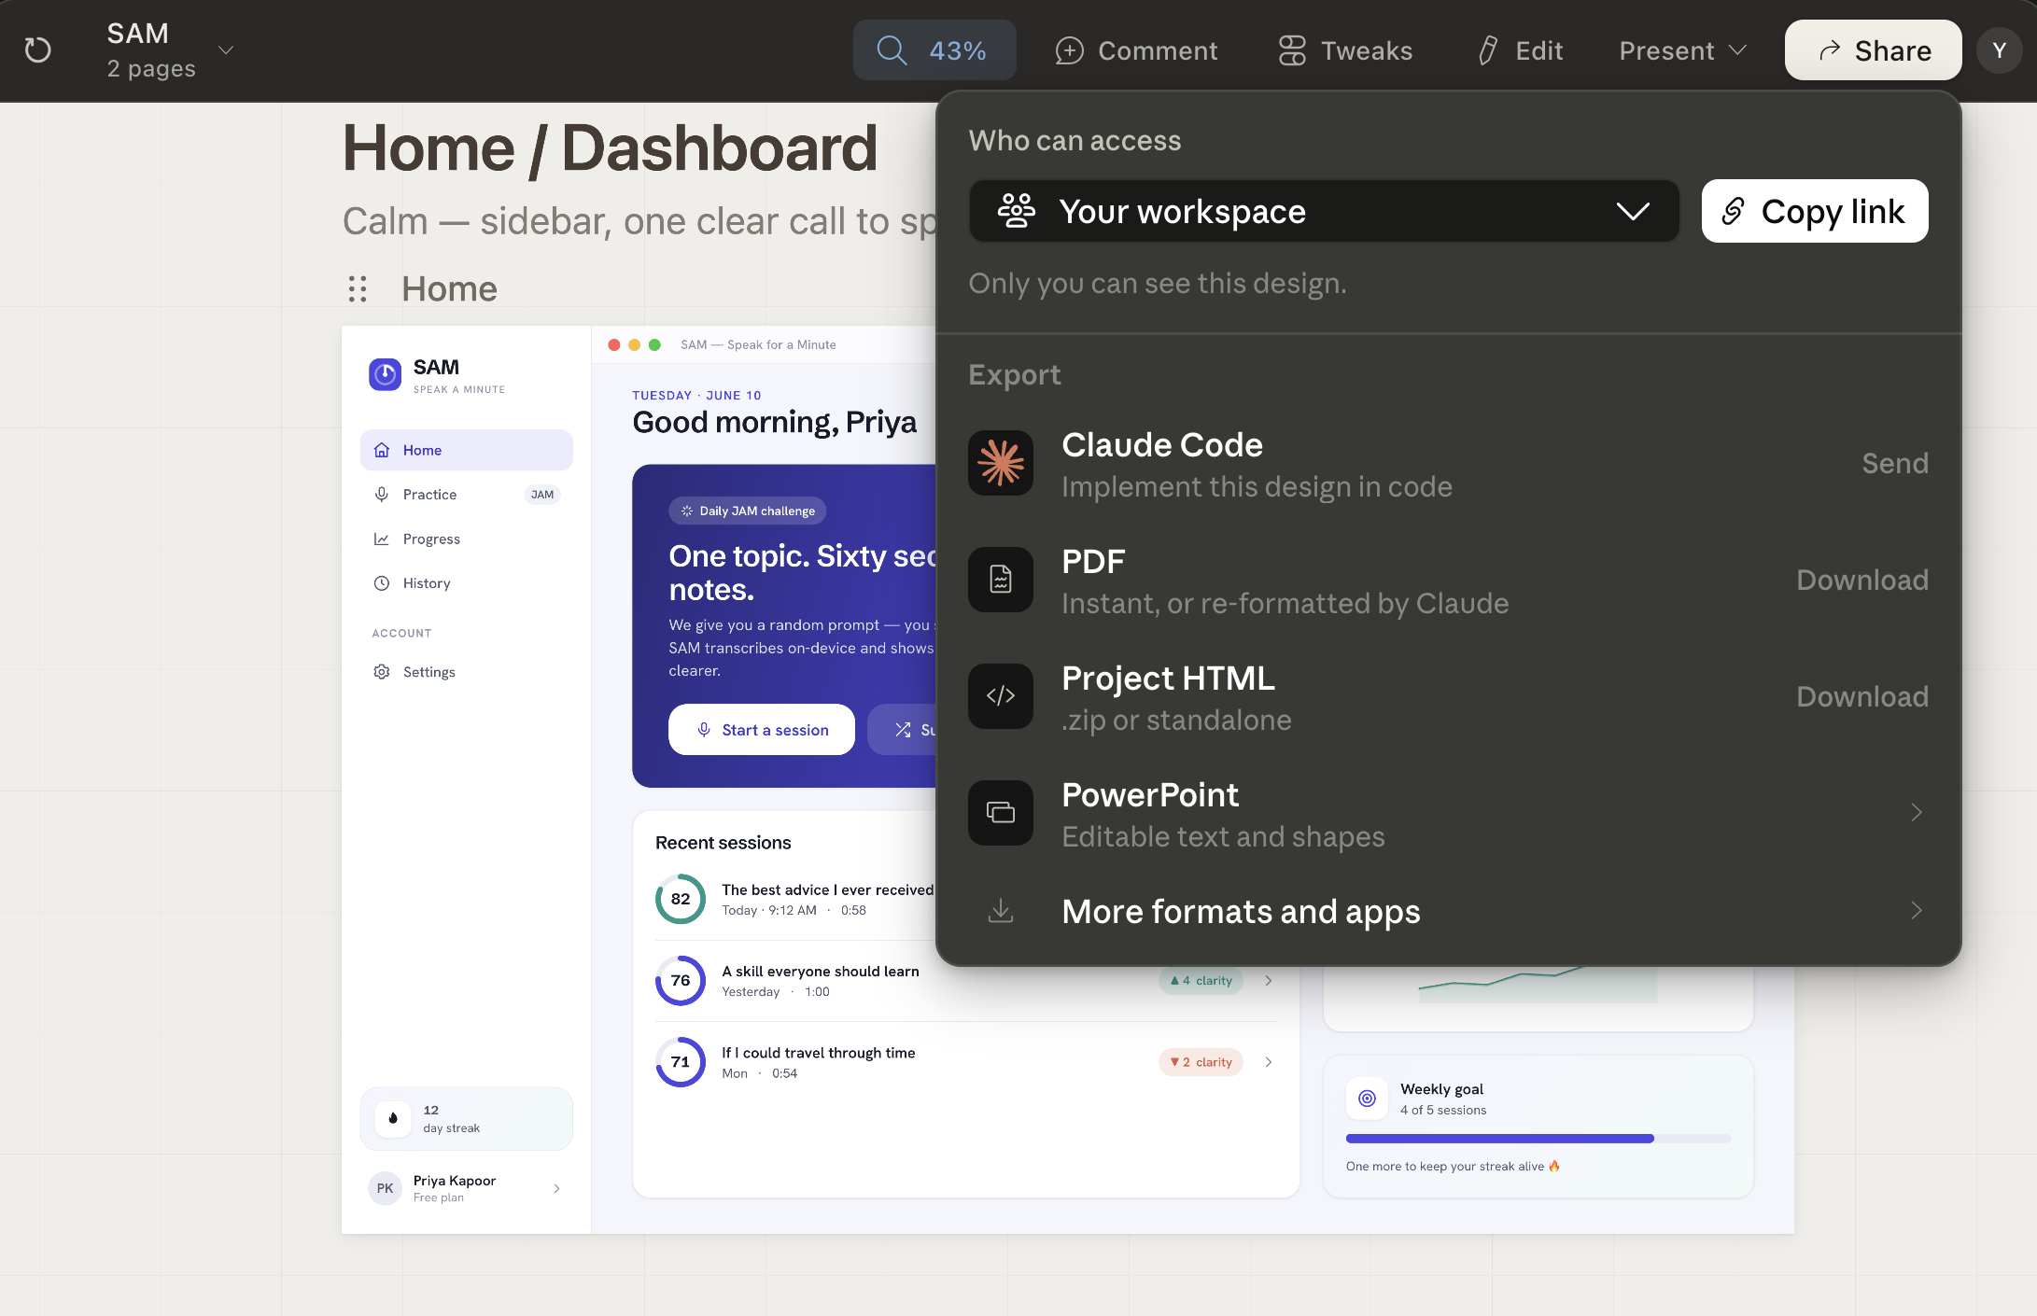
Task: Expand chevron for the 71 score session
Action: (1268, 1062)
